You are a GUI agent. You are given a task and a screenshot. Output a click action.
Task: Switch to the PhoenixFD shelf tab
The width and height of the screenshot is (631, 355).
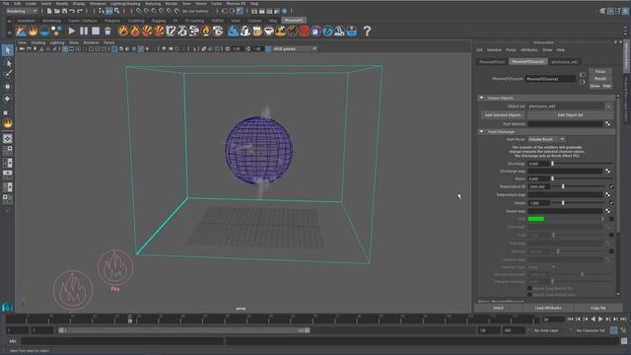(294, 20)
